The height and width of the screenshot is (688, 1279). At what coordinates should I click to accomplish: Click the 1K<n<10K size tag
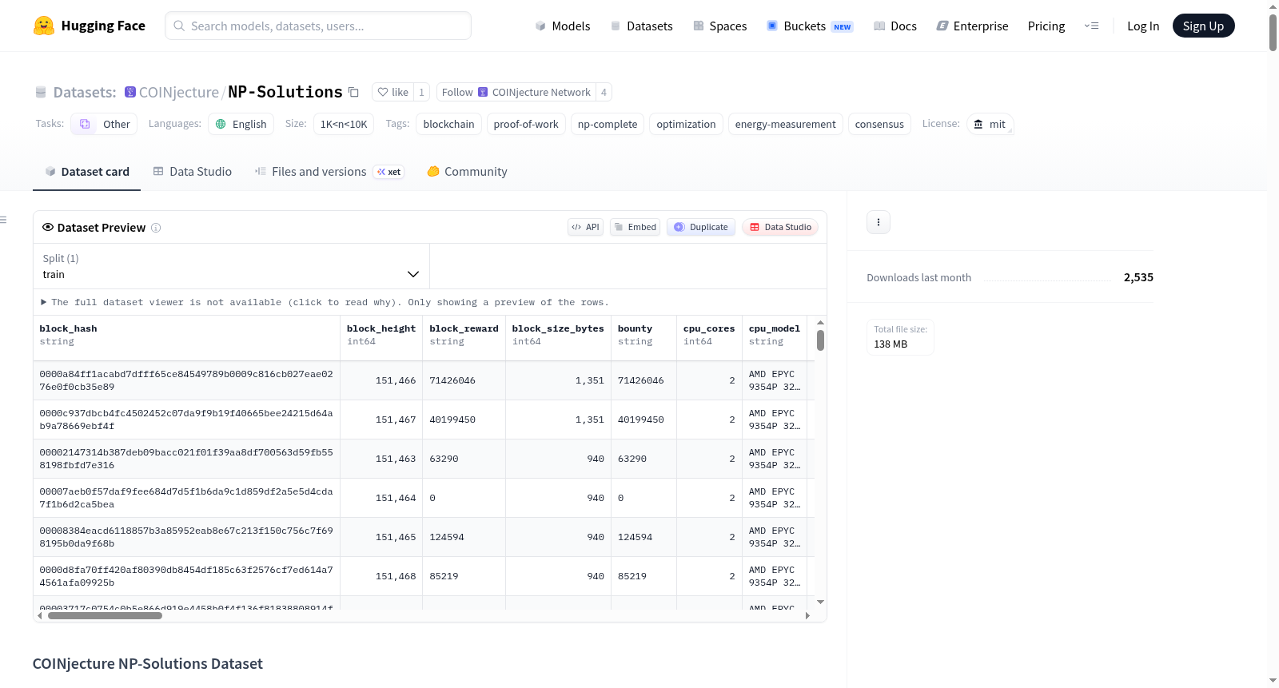(x=344, y=124)
